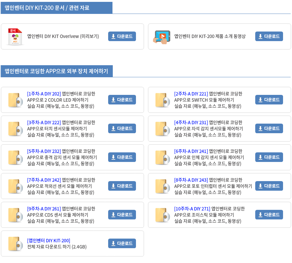This screenshot has width=292, height=263.
Task: Download 2주차-A DIY 221 SWITCH 모듈 materials
Action: (x=269, y=100)
